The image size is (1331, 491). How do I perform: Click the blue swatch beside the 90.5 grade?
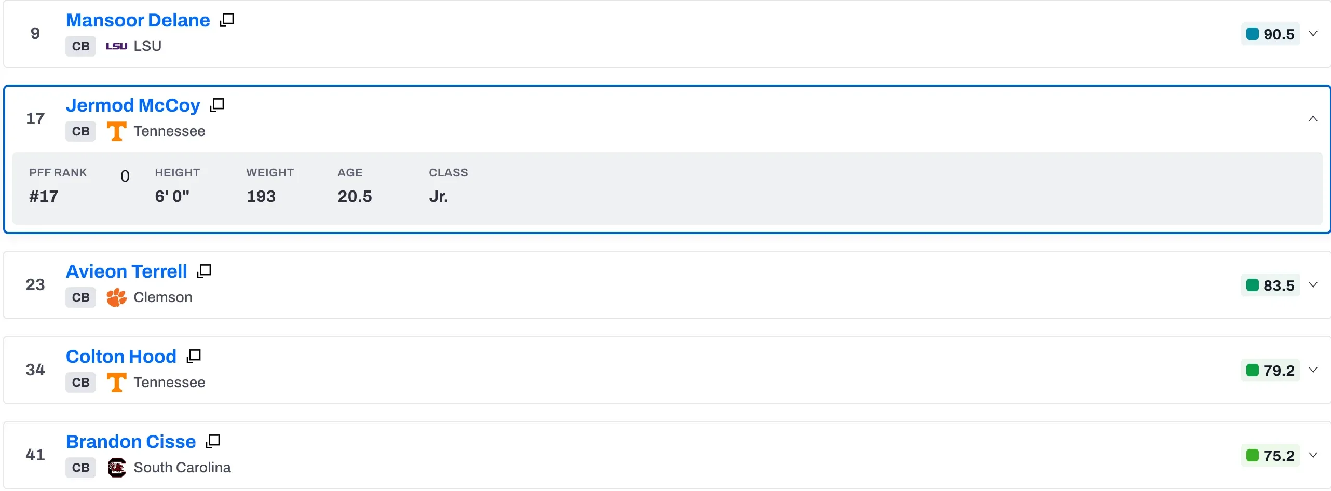1252,34
